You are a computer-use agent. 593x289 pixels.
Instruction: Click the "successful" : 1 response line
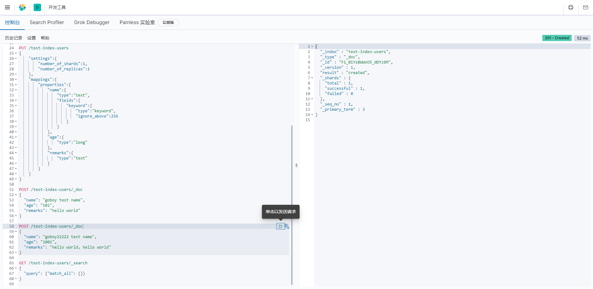345,89
